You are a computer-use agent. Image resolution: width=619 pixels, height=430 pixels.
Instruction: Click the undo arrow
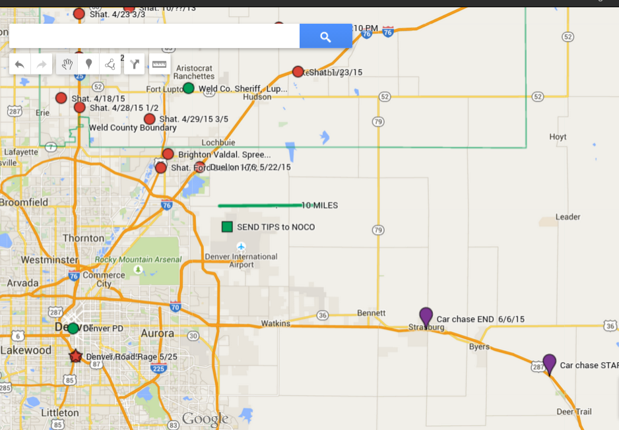20,64
